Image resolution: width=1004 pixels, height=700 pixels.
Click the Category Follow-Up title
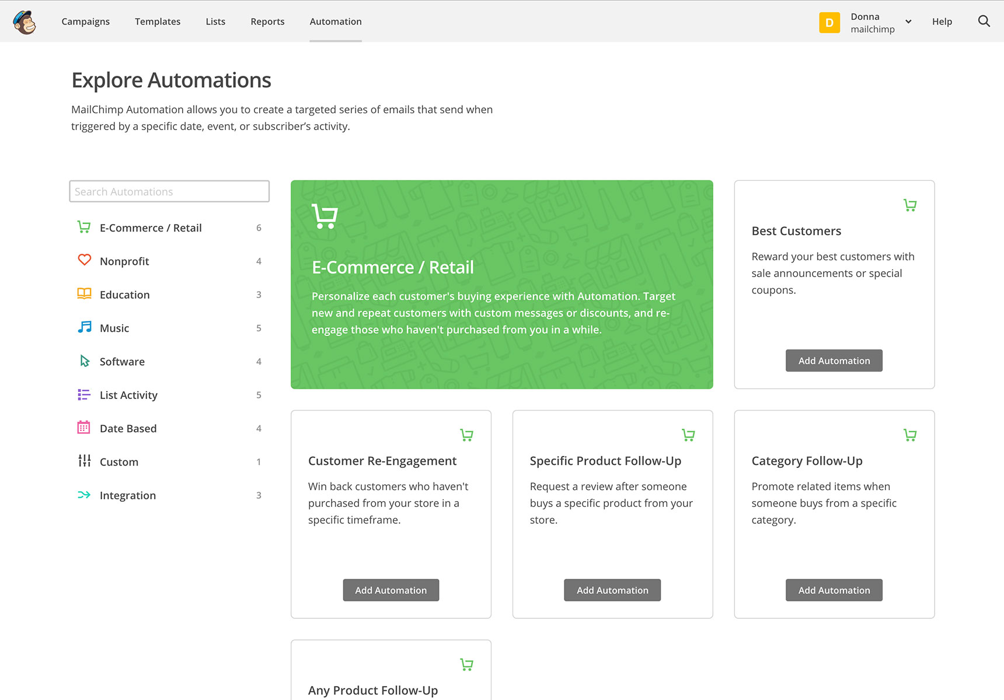(x=807, y=461)
